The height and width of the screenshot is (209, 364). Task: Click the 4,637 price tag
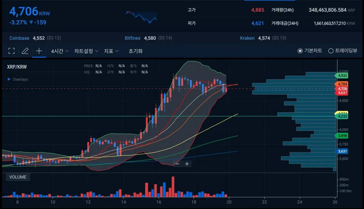pyautogui.click(x=342, y=93)
